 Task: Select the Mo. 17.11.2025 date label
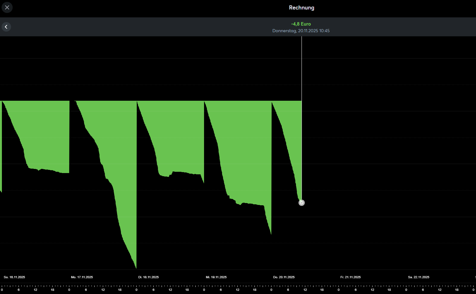pyautogui.click(x=82, y=277)
